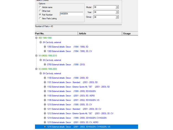Select 1182 Exterior Sports Kit SE 5D
Image resolution: width=173 pixels, height=130 pixels.
pyautogui.click(x=78, y=87)
